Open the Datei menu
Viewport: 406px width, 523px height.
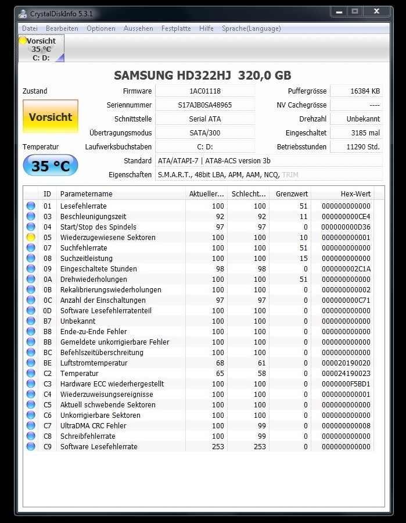click(30, 28)
